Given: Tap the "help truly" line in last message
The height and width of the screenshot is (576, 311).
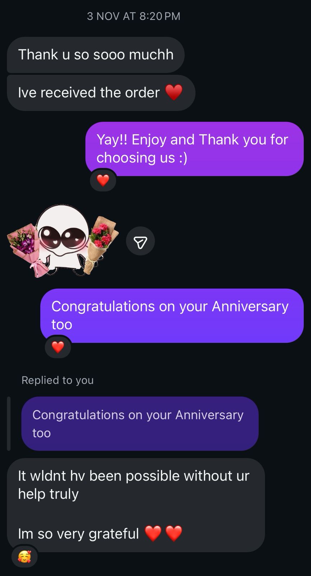Looking at the screenshot, I should (x=48, y=494).
